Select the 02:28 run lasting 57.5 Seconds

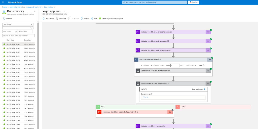tap(18, 96)
